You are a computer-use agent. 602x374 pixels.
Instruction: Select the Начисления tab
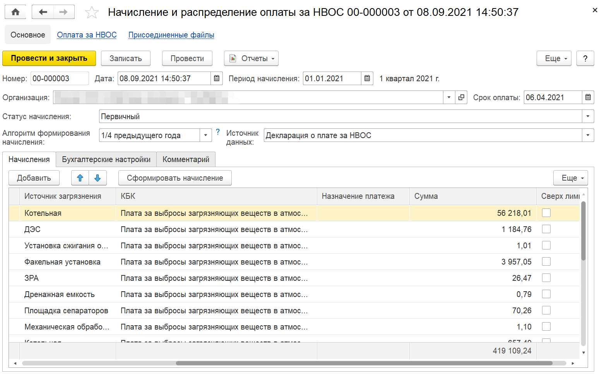29,159
